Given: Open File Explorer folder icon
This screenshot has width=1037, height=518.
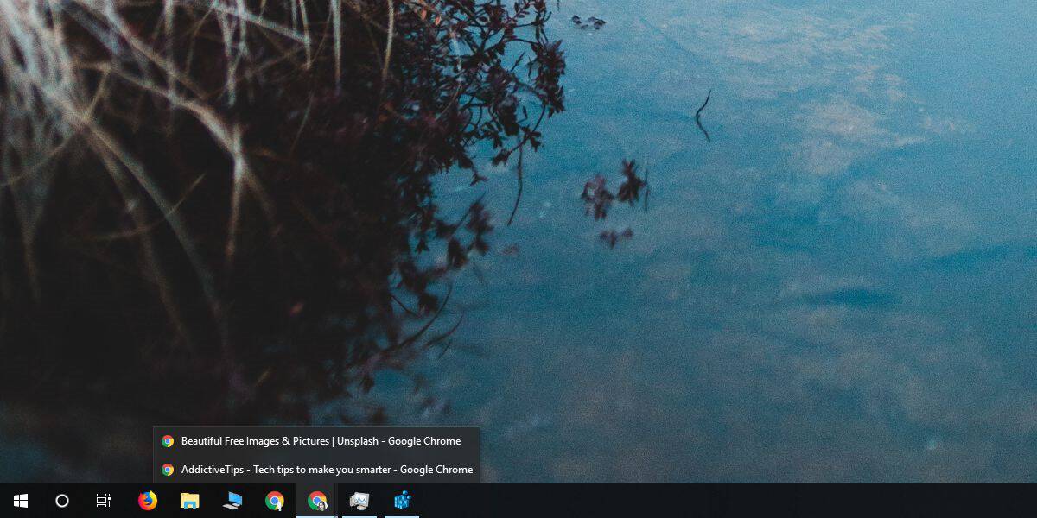Looking at the screenshot, I should pos(190,501).
